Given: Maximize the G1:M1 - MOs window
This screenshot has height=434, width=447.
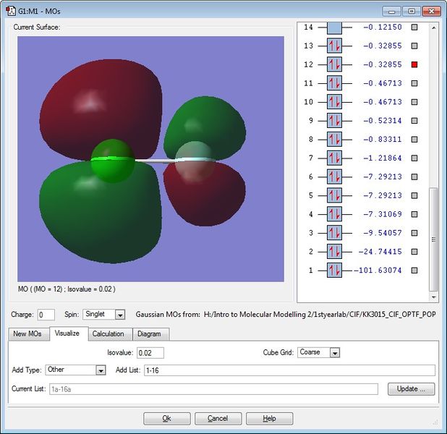Looking at the screenshot, I should click(x=412, y=12).
